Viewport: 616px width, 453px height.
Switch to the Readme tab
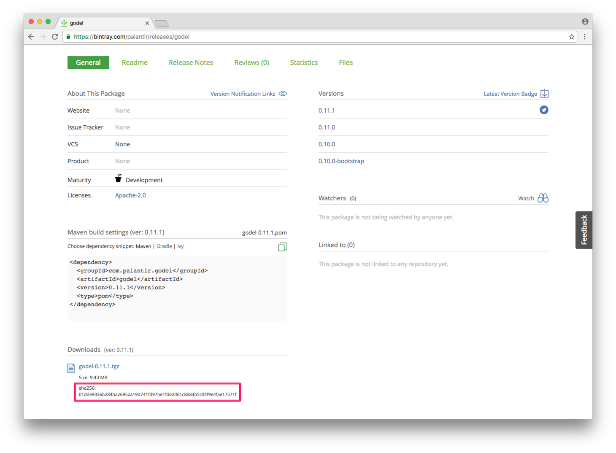135,62
